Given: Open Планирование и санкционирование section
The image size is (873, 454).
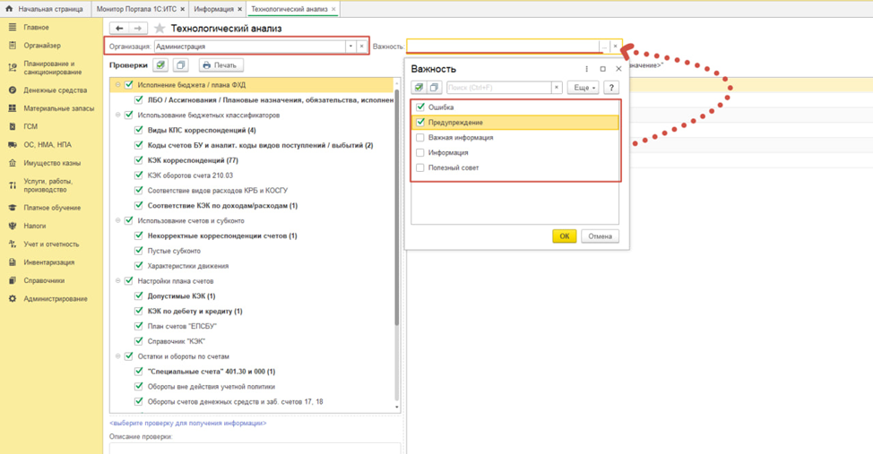Looking at the screenshot, I should [x=52, y=68].
